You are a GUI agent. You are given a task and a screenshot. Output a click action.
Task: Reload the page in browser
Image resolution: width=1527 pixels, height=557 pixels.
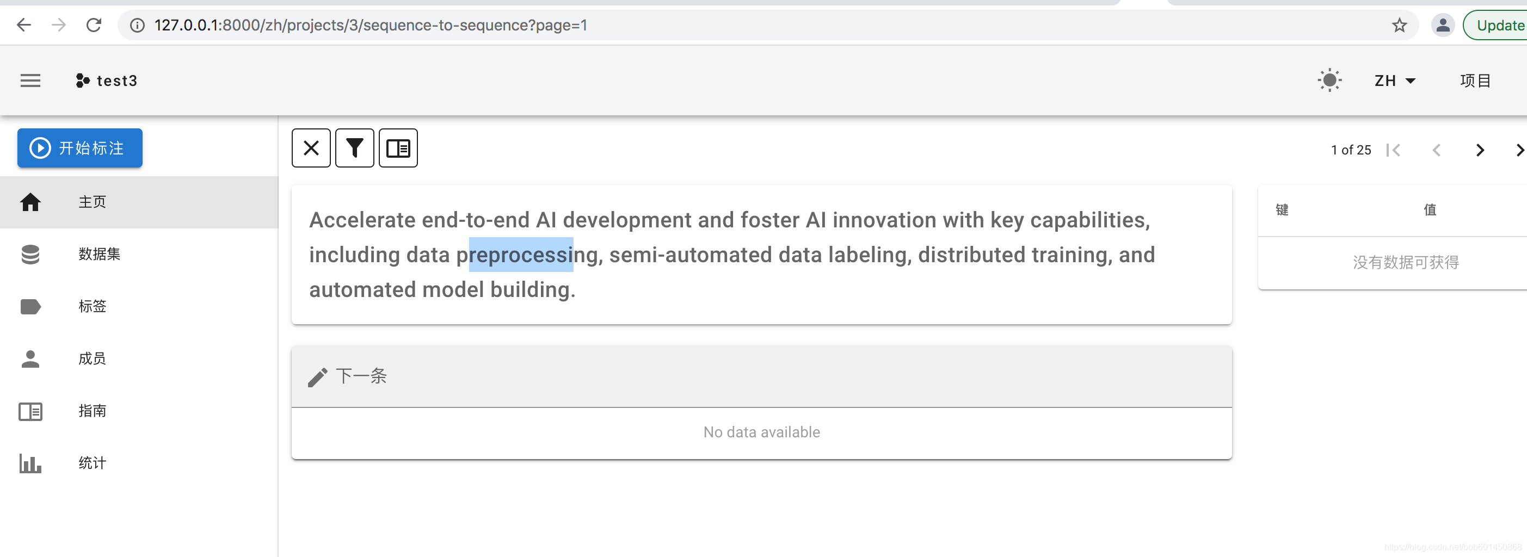94,26
